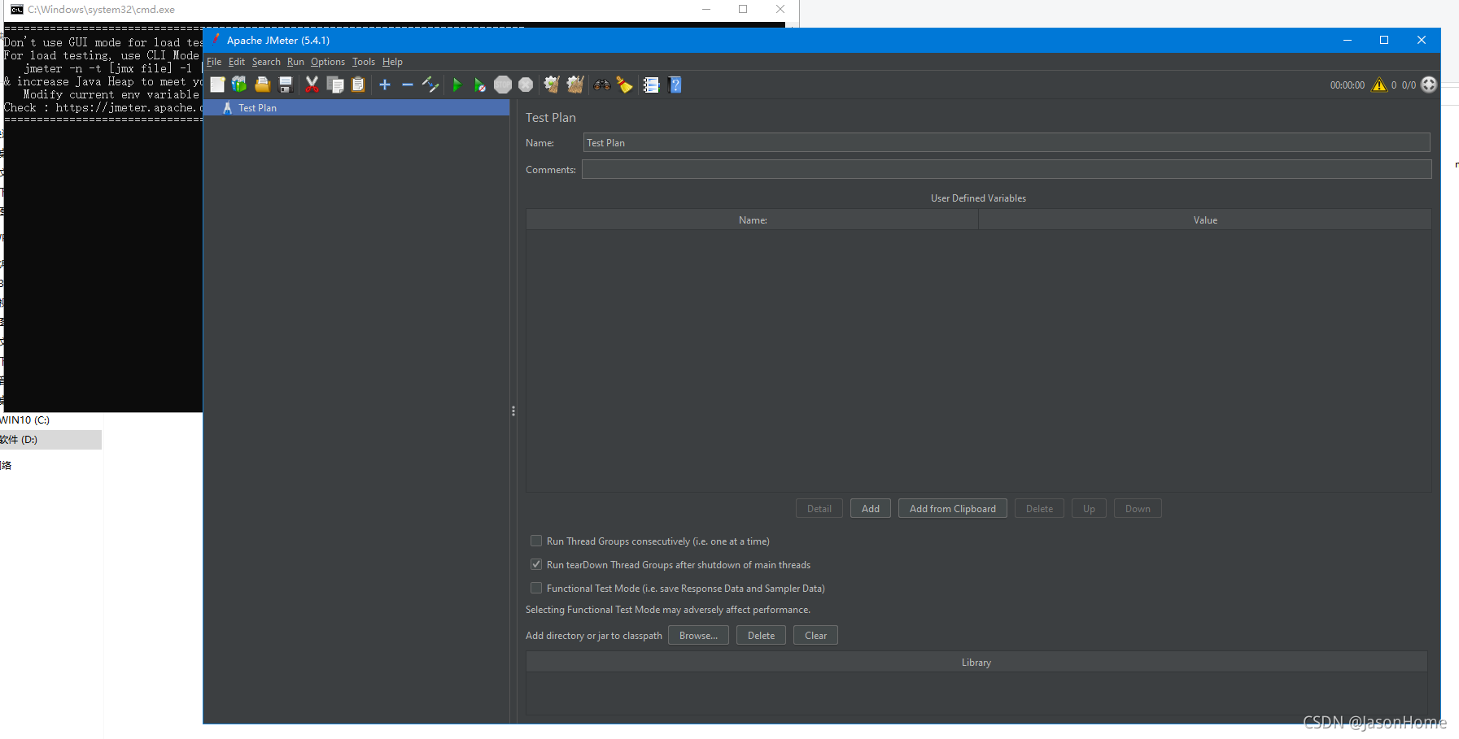Select the D: drive in Explorer
This screenshot has width=1459, height=739.
tap(50, 440)
